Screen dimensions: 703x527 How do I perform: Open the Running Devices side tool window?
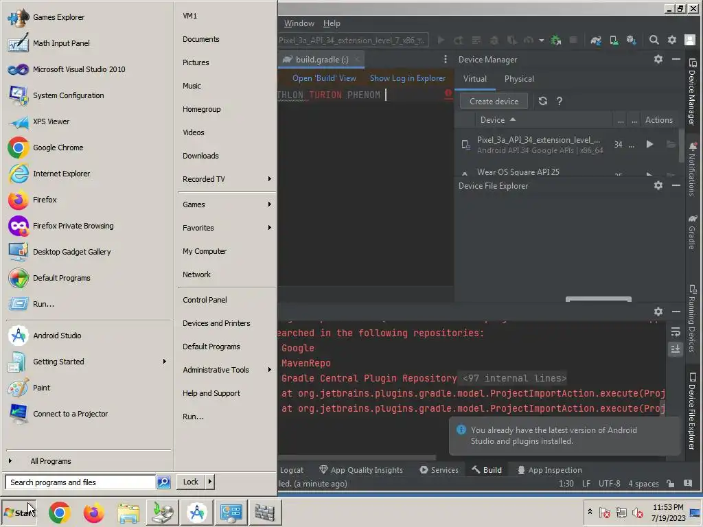(x=692, y=318)
